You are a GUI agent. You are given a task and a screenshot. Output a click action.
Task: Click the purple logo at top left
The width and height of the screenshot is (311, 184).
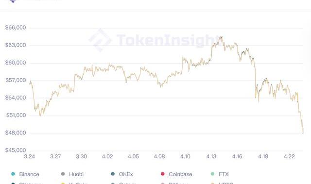click(x=13, y=1)
